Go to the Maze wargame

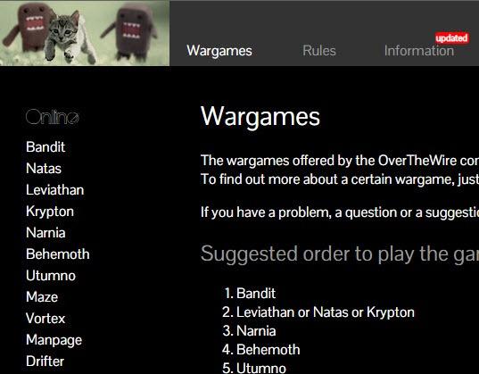42,297
